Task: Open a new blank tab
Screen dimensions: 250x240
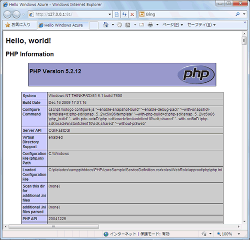Action: tap(93, 25)
